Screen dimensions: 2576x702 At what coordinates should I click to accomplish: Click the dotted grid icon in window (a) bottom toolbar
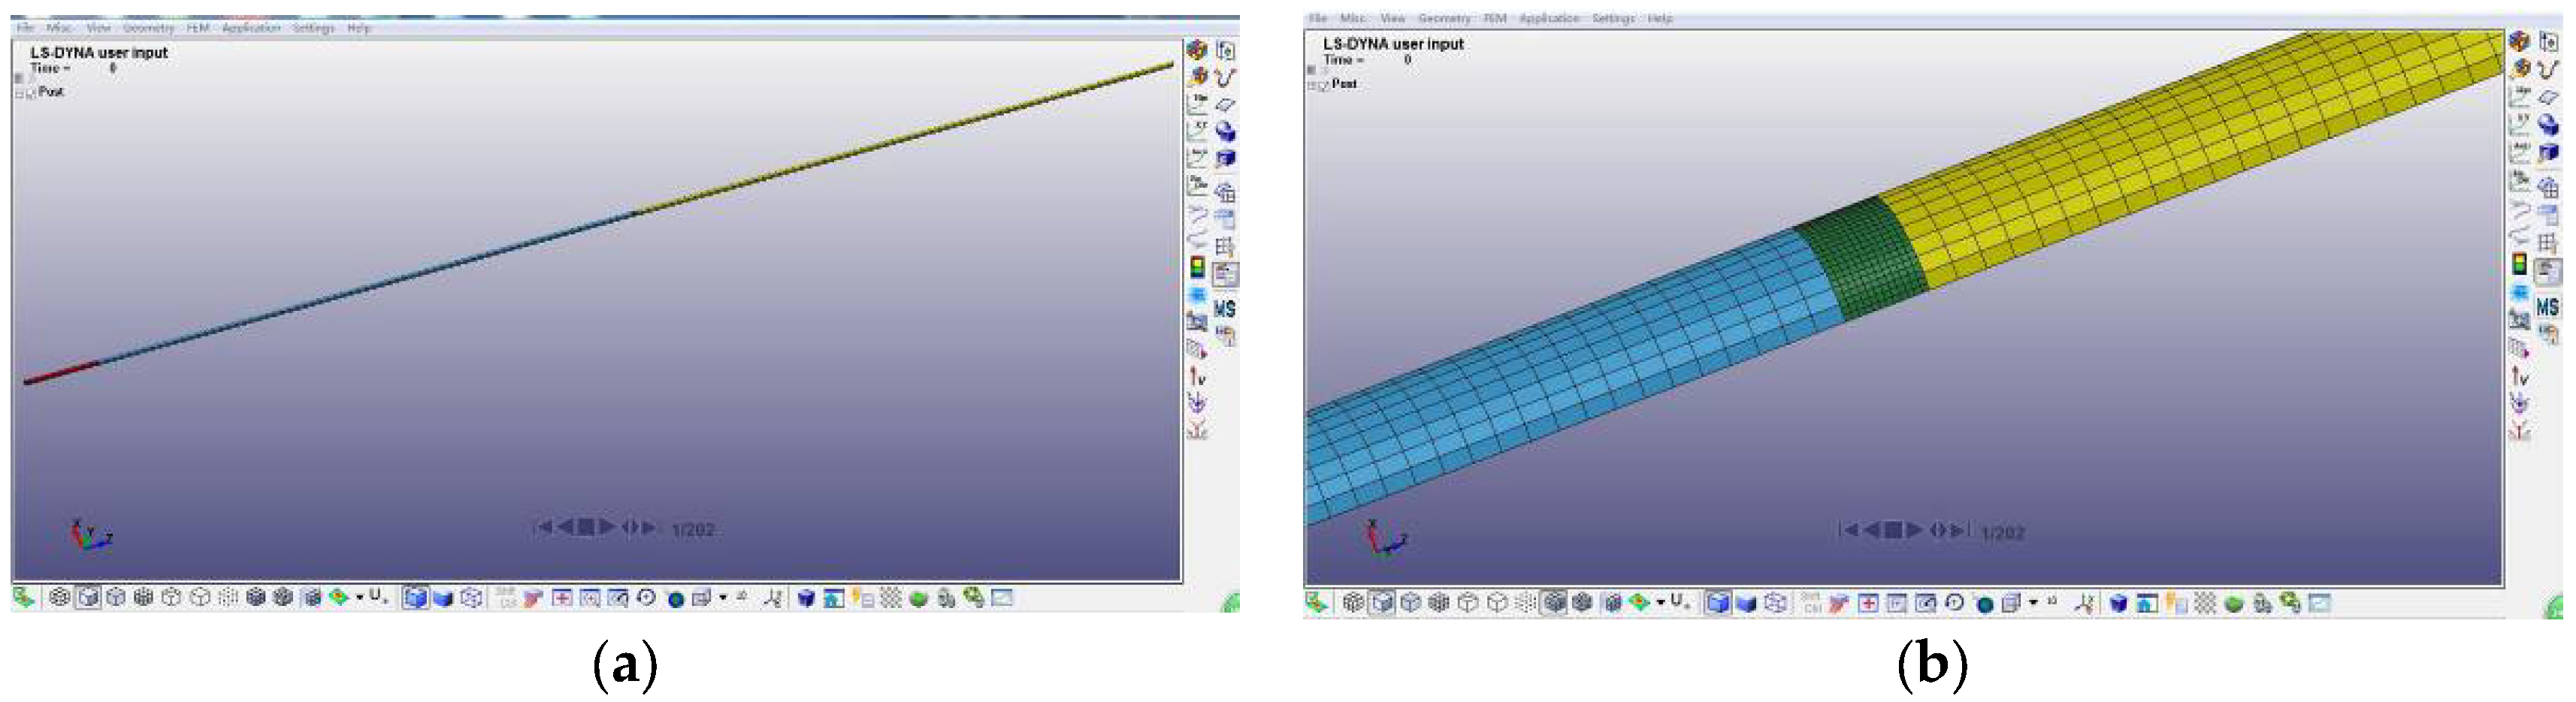pyautogui.click(x=890, y=598)
